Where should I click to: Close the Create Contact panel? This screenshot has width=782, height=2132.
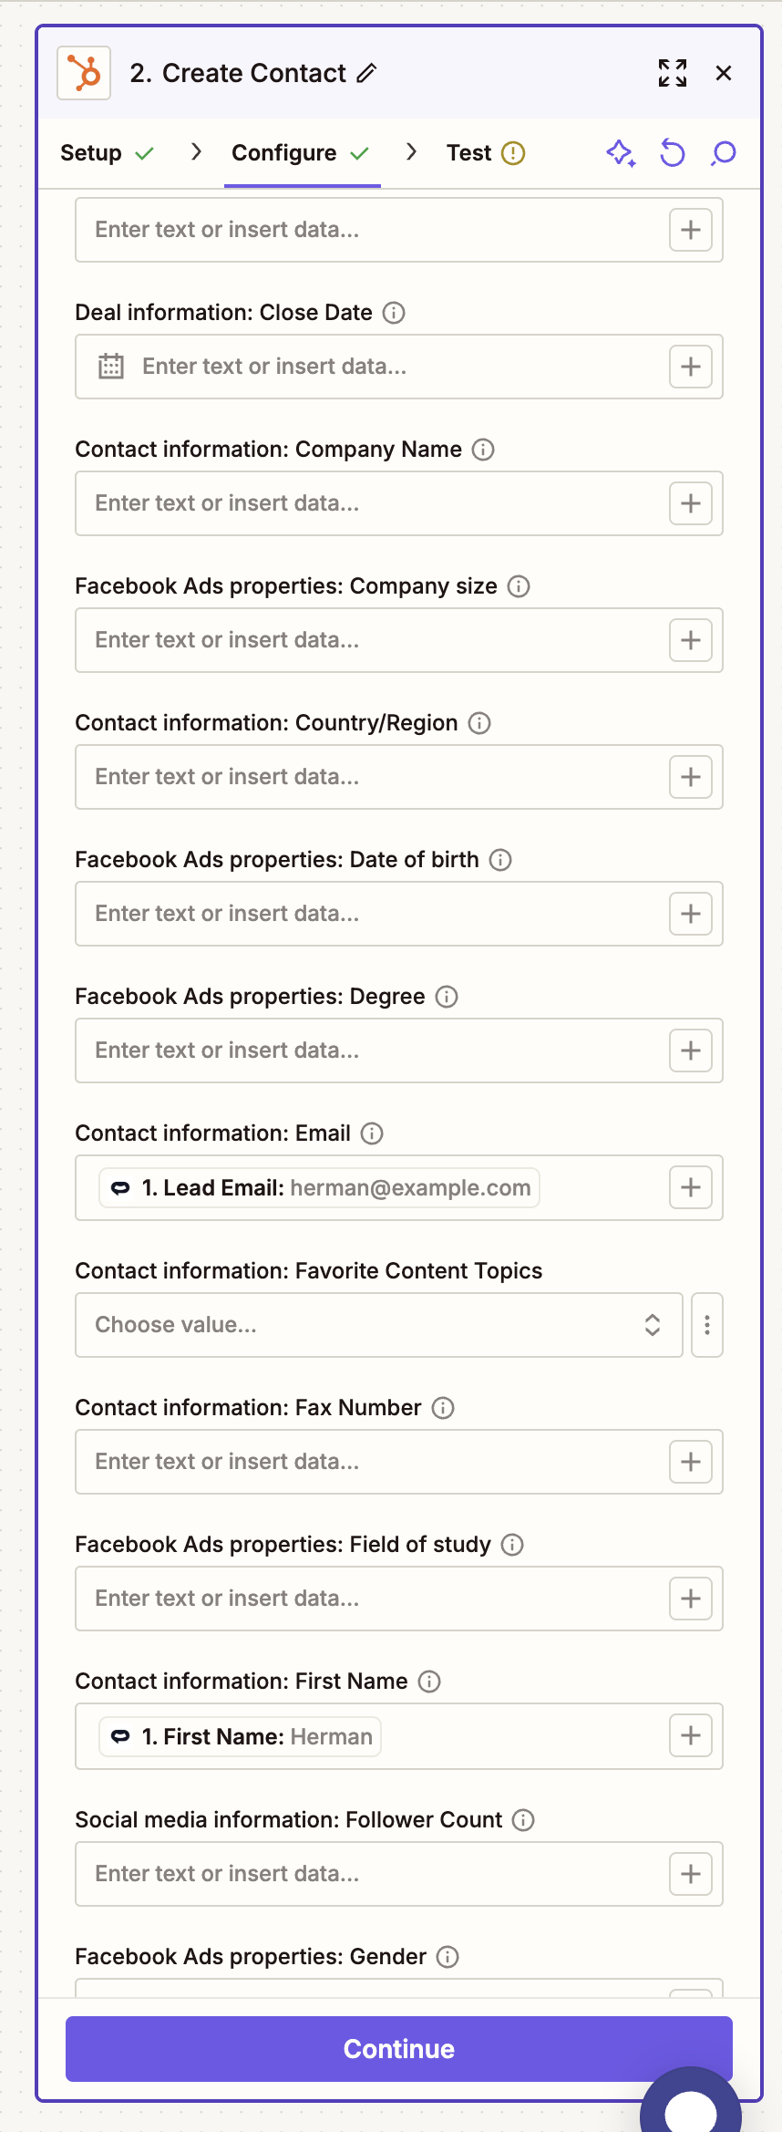724,73
